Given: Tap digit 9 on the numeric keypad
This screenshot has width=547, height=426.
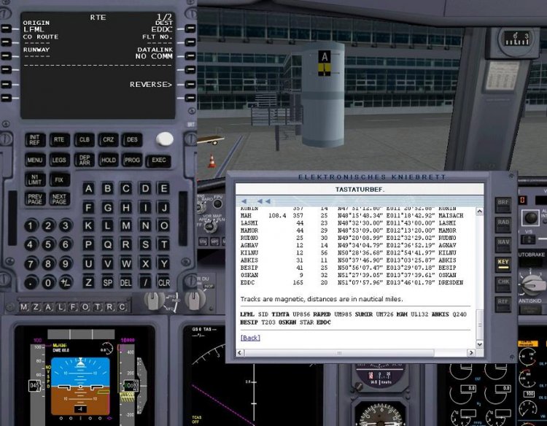Looking at the screenshot, I should point(65,263).
